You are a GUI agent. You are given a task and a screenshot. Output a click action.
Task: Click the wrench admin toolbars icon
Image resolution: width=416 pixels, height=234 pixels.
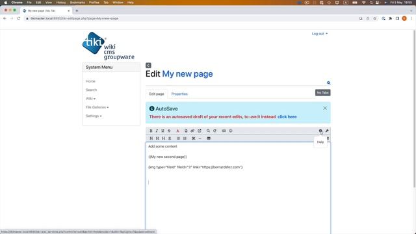pos(327,131)
